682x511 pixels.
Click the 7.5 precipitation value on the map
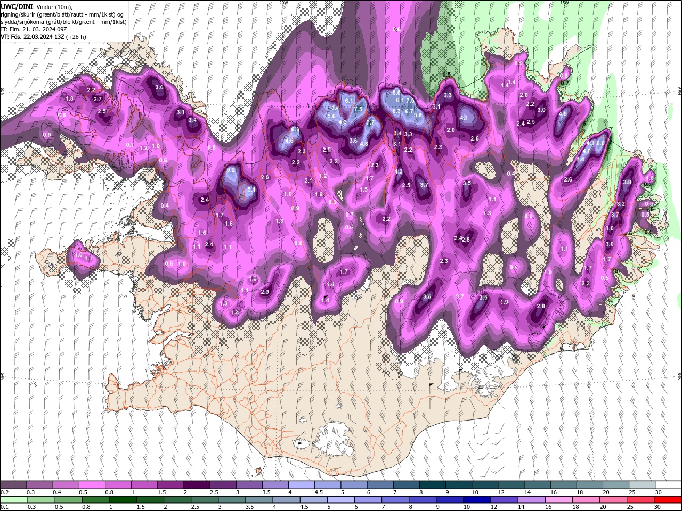[358, 109]
